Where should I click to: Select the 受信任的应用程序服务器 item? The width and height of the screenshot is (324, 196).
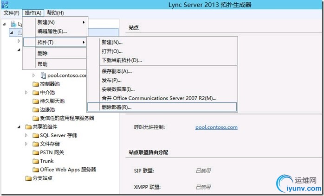click(67, 118)
